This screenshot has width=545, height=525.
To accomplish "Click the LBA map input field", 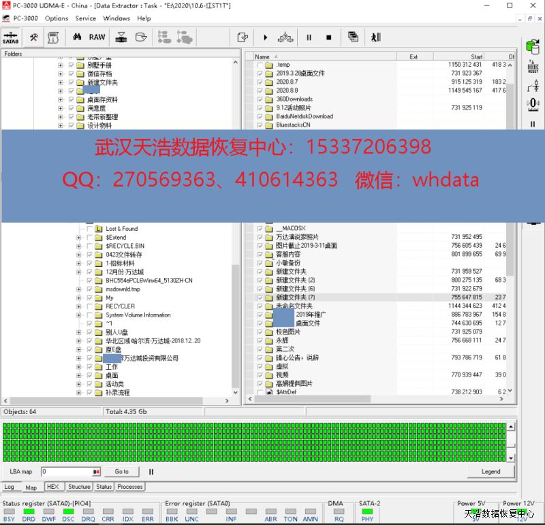I will (66, 471).
